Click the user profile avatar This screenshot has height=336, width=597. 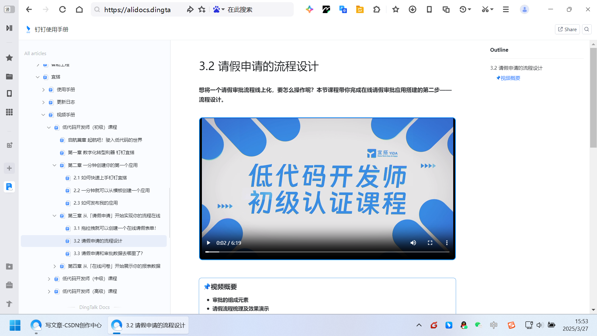tap(525, 9)
